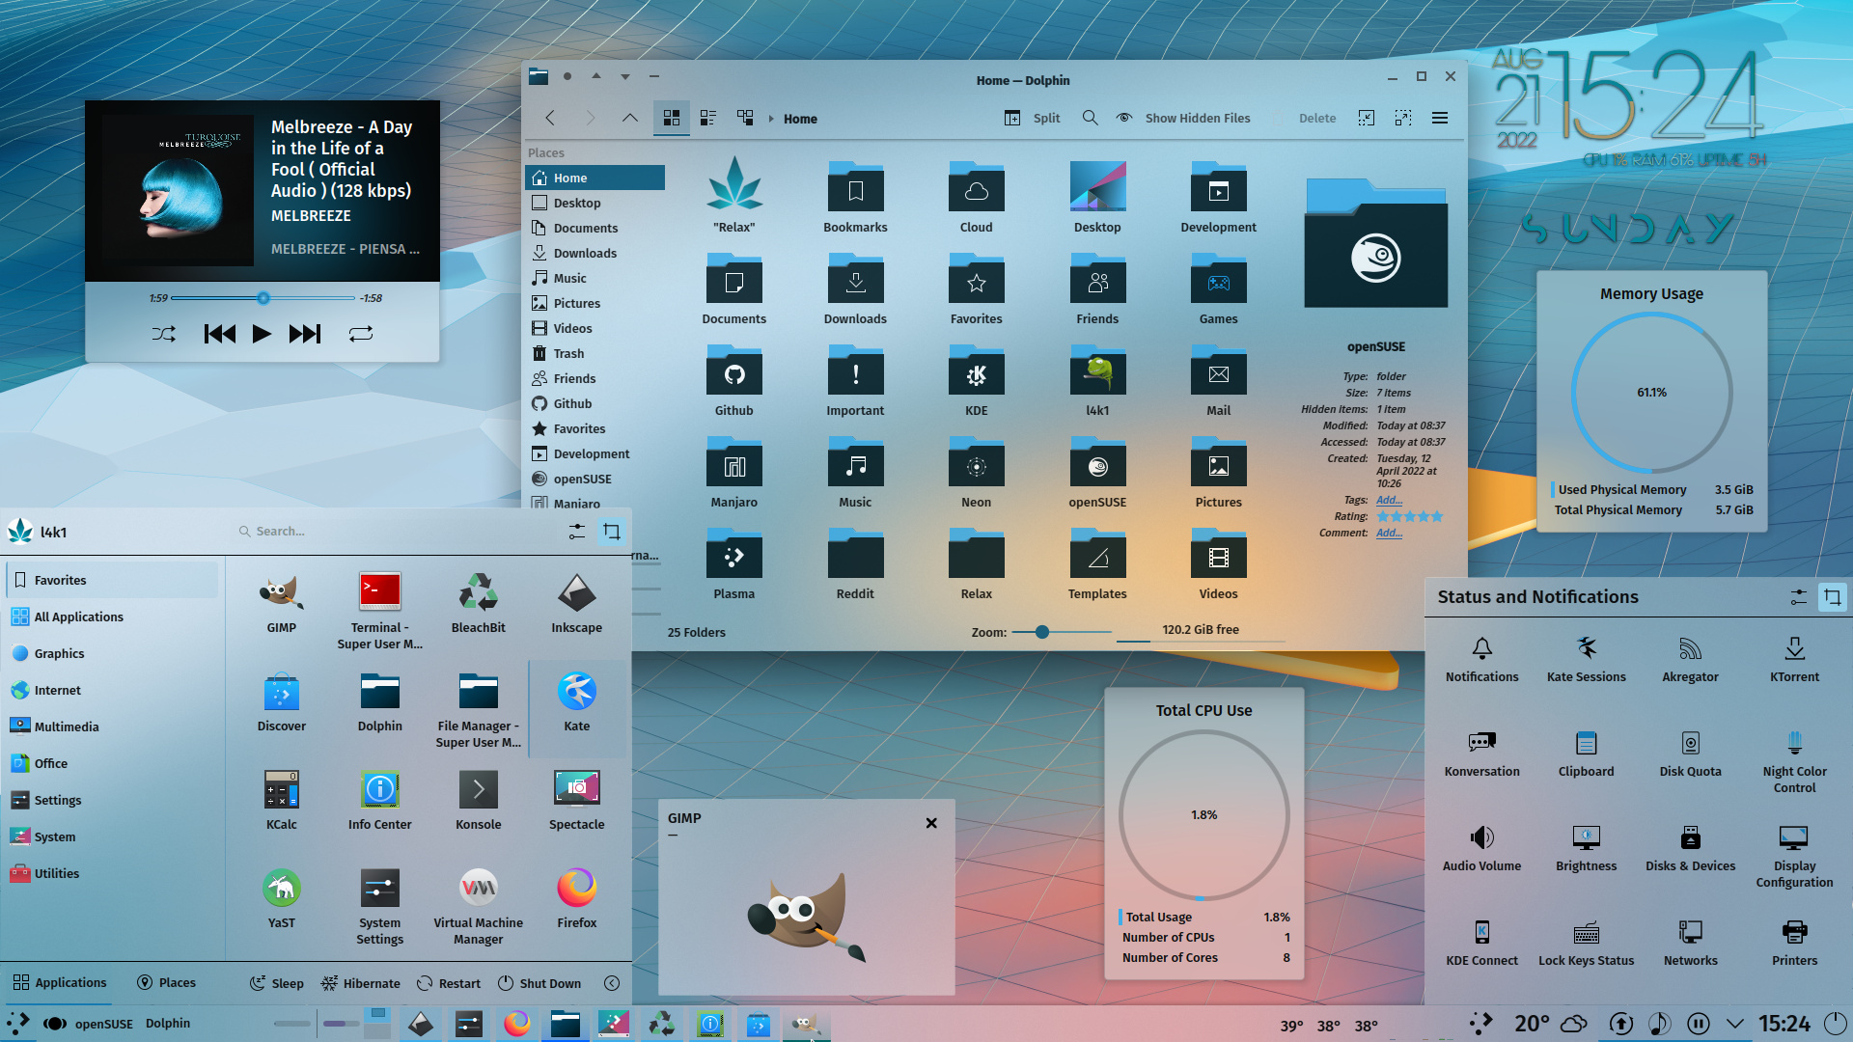This screenshot has height=1042, width=1853.
Task: Go back in Dolphin
Action: tap(550, 118)
